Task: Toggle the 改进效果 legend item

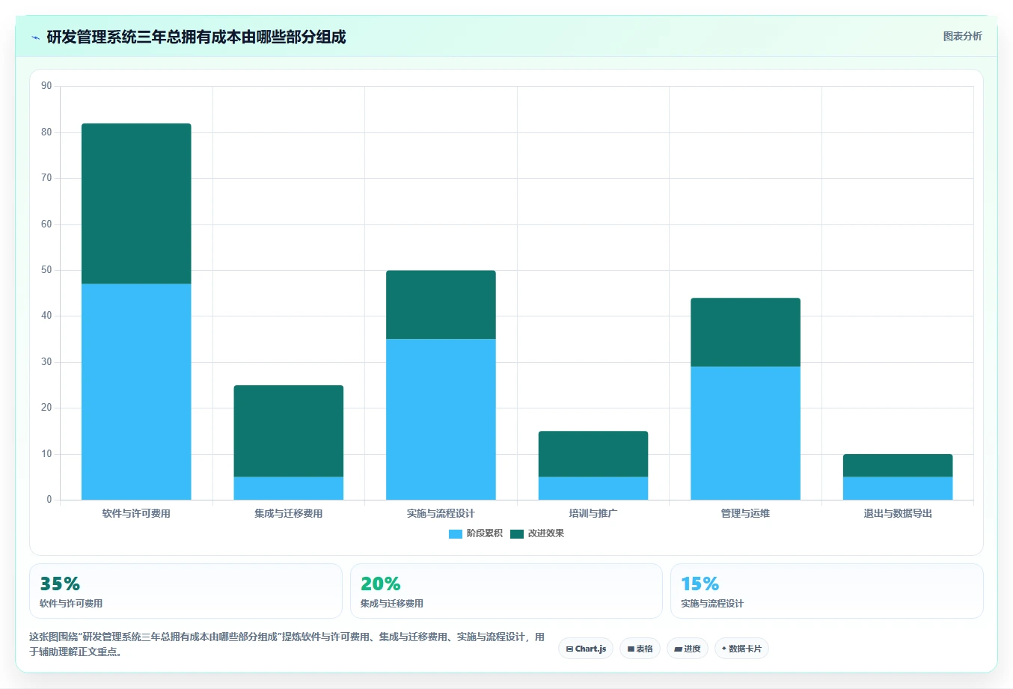Action: [x=537, y=533]
